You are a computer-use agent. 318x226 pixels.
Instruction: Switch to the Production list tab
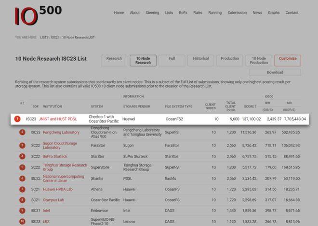pos(230,60)
